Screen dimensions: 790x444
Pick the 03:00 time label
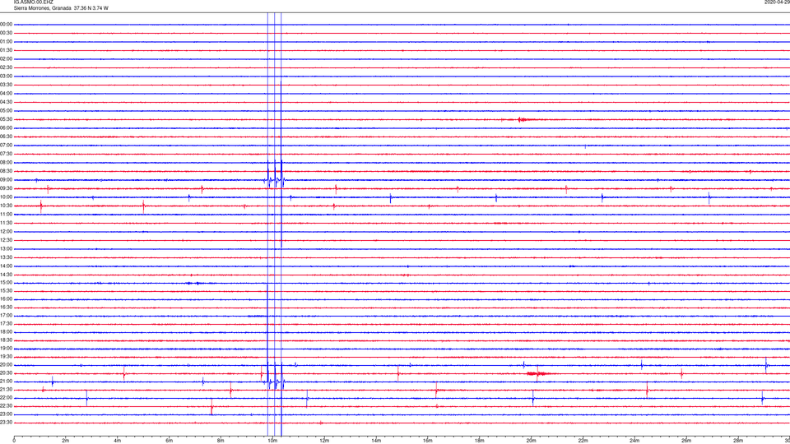click(6, 76)
